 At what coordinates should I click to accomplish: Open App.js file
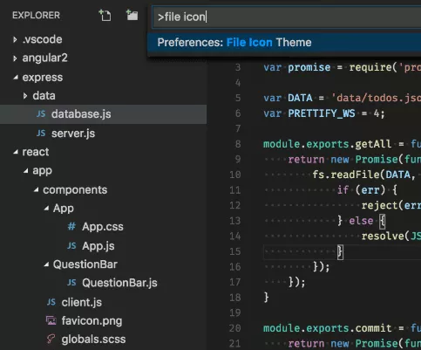click(98, 246)
